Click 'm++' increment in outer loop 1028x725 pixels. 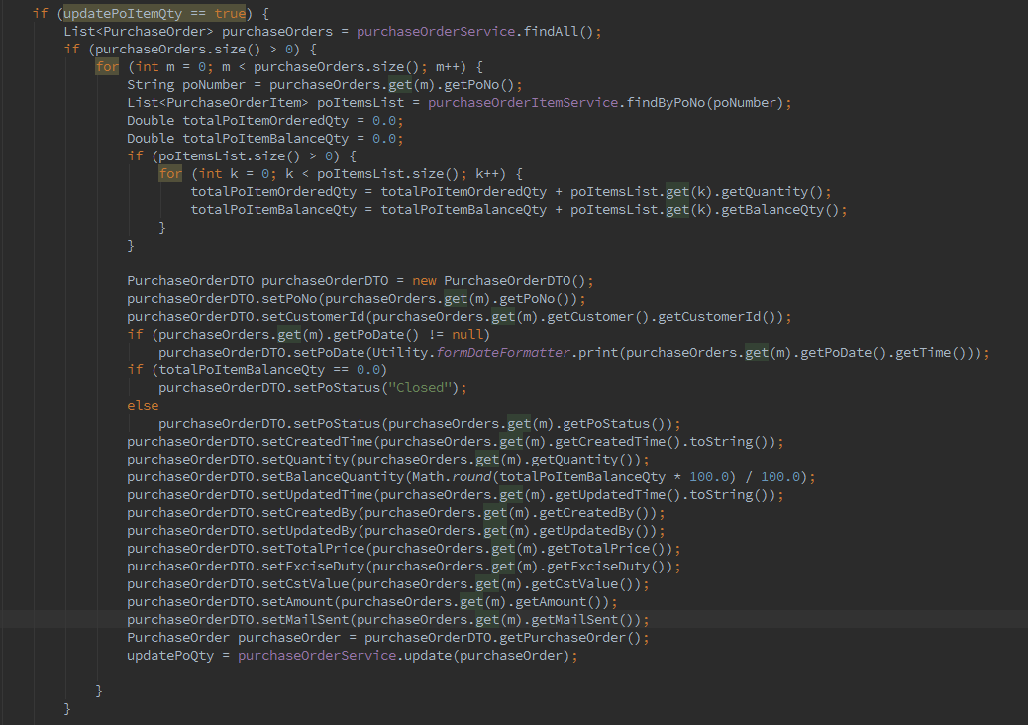(x=448, y=67)
